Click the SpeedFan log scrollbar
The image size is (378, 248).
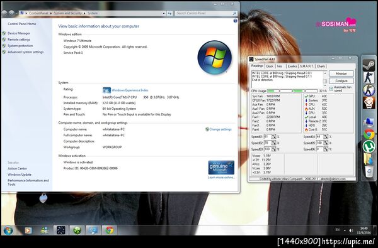[324, 79]
